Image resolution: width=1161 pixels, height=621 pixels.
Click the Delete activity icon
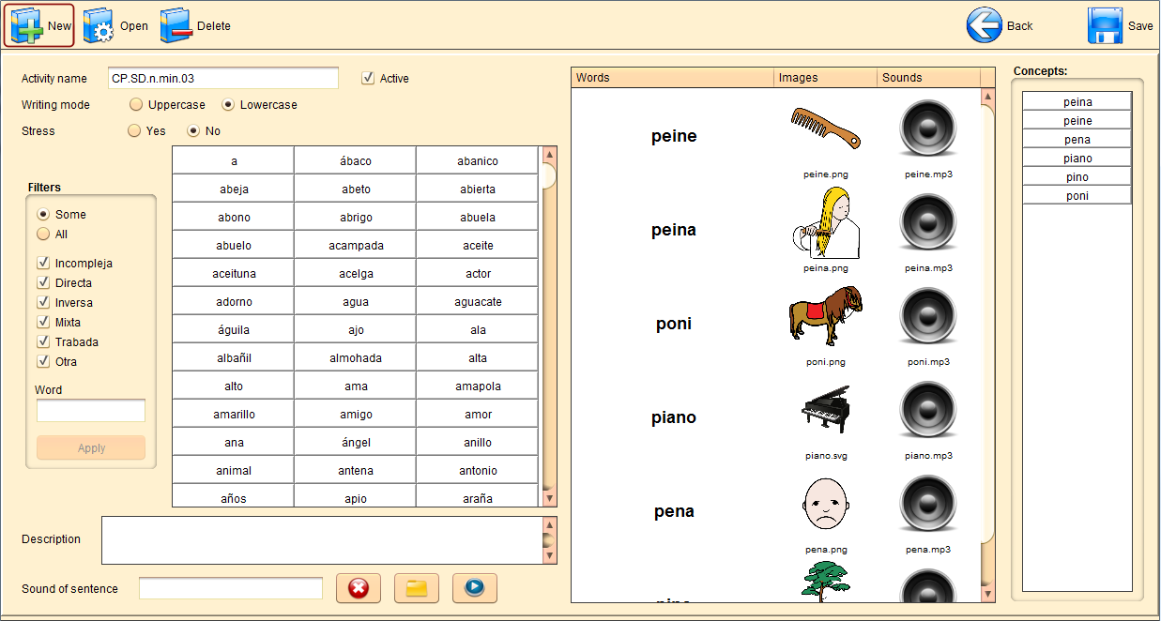point(176,25)
